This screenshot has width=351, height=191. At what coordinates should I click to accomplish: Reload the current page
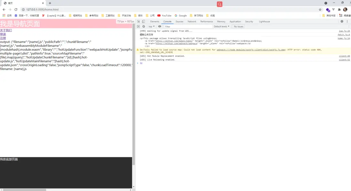[16, 10]
